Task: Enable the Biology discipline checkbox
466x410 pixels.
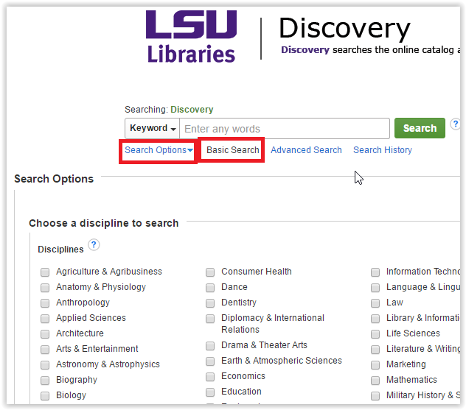Action: 45,396
